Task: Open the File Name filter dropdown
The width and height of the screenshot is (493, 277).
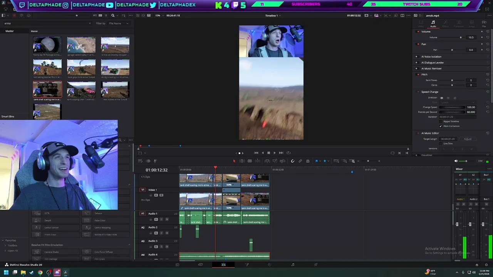Action: [118, 23]
